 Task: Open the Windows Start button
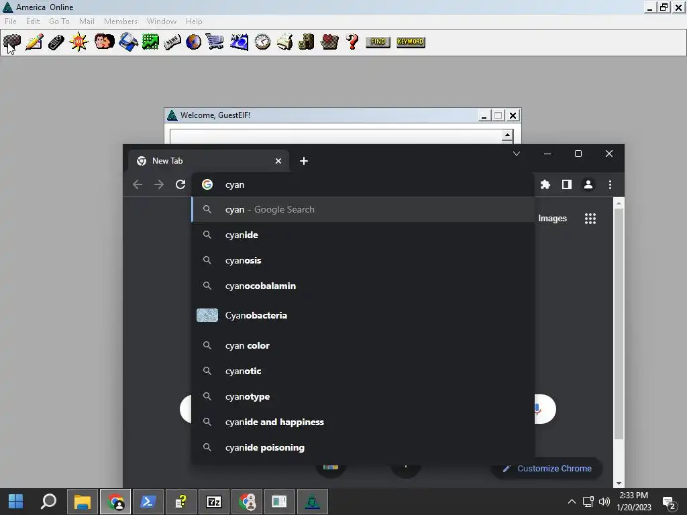coord(16,502)
